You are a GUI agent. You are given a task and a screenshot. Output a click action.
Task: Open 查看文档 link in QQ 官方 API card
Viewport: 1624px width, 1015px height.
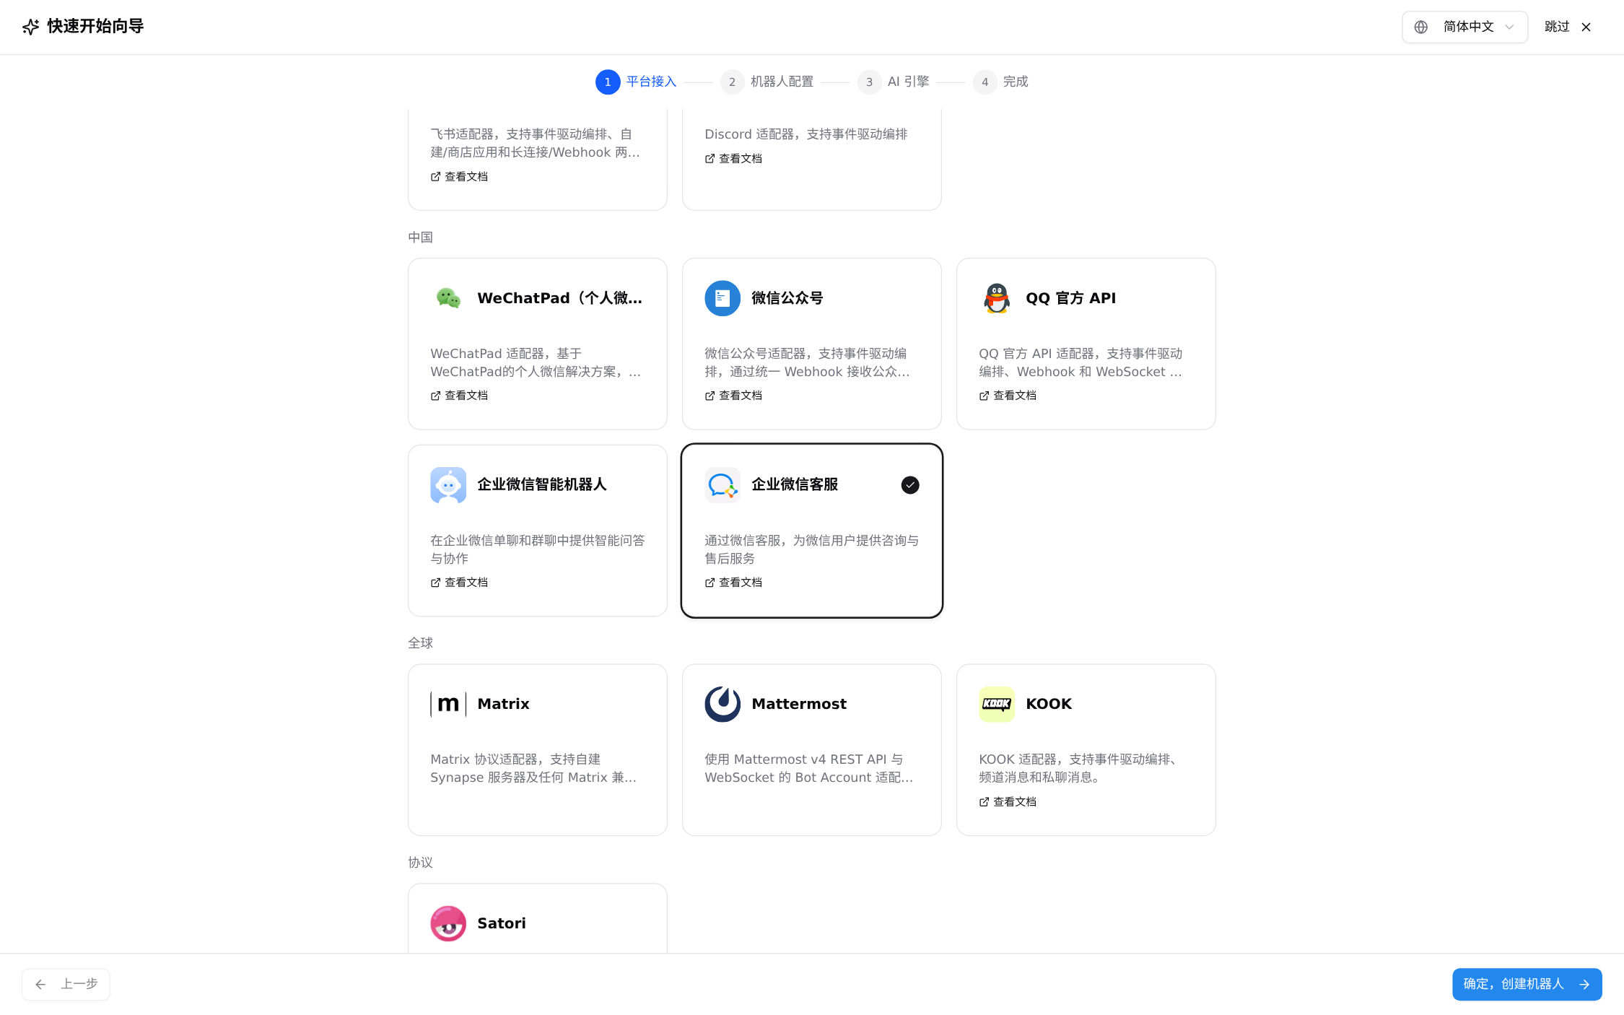pos(1008,396)
